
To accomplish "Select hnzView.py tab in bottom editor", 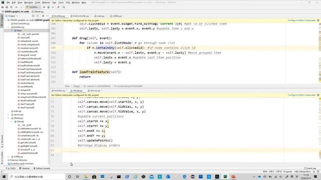I will pos(59,90).
